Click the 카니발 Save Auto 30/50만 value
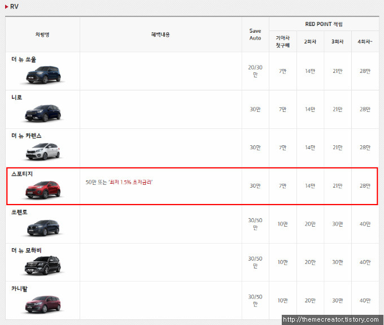Screen dimensions: 384x325 coord(255,300)
